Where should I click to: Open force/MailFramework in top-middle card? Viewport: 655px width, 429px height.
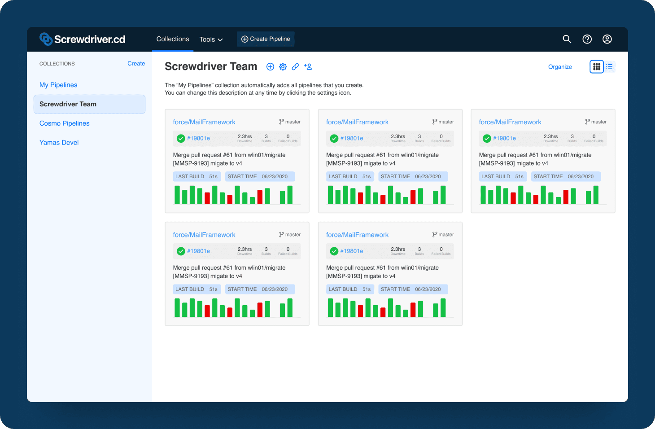357,122
